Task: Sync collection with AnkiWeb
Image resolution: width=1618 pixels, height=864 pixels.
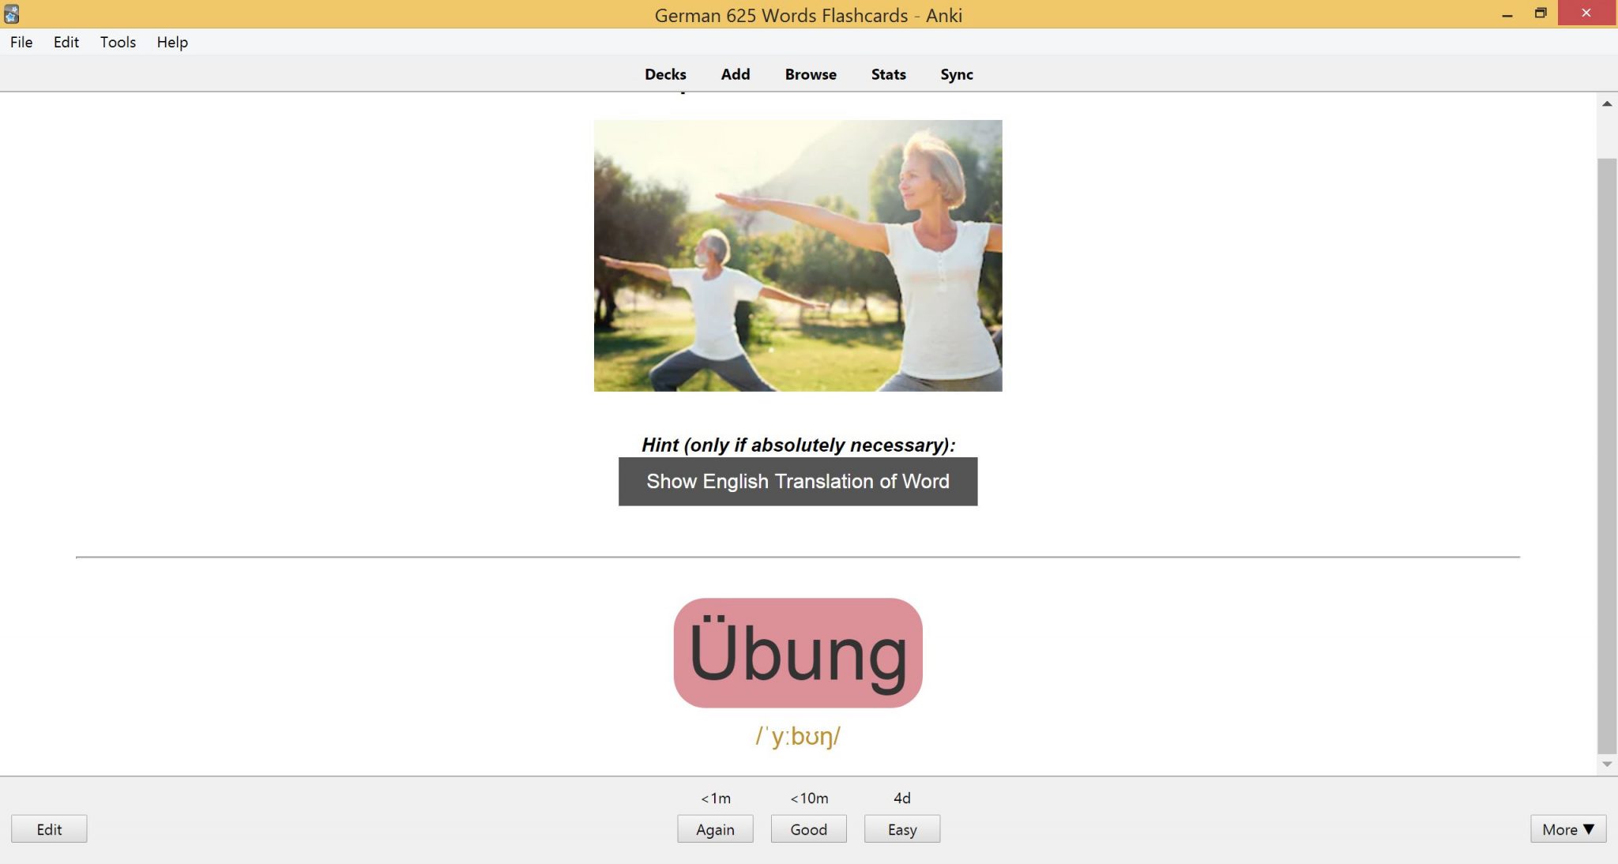Action: pos(956,73)
